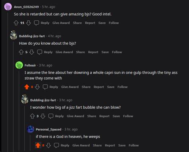Collapse thread line under Anon_02826249's avatar
Viewport: 189px width, 152px height.
point(8,82)
